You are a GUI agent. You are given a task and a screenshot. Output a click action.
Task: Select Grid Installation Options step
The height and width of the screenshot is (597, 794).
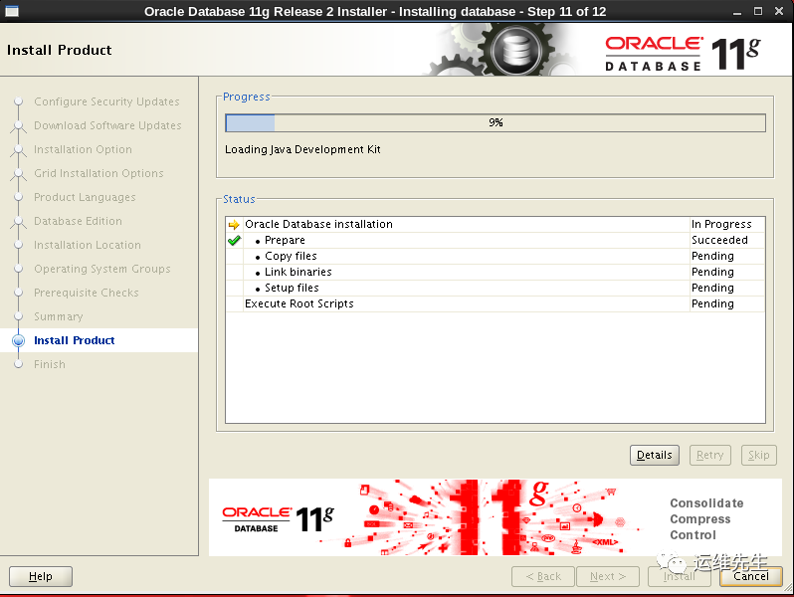click(x=99, y=174)
